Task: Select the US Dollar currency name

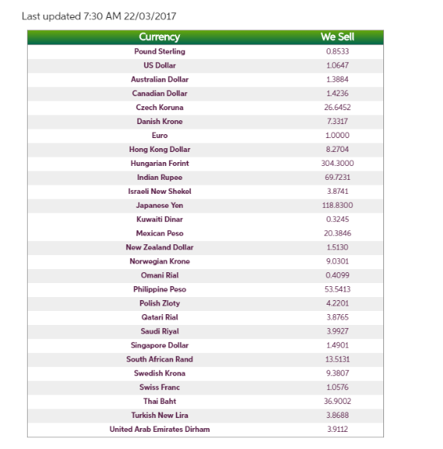Action: pos(160,65)
